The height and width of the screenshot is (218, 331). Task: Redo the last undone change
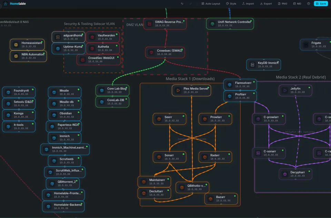191,3
